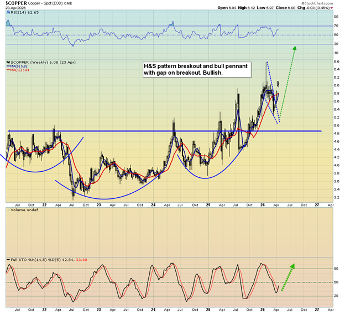Click the H&S pattern breakout annotation box
345x313 pixels.
tap(196, 69)
